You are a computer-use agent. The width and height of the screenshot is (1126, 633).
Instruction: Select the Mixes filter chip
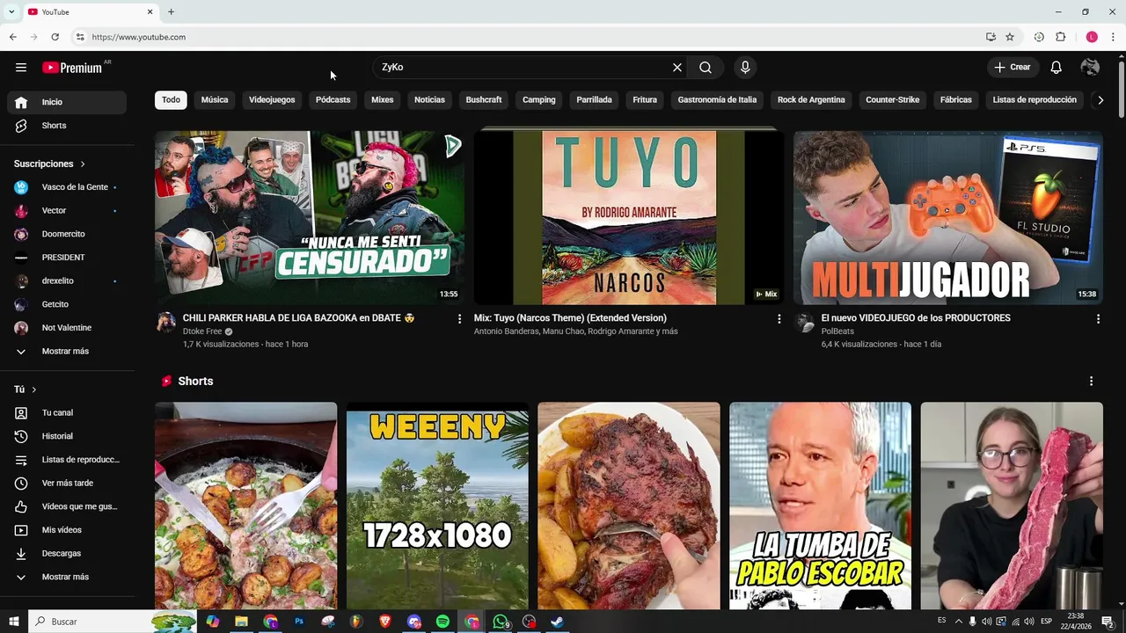[383, 100]
